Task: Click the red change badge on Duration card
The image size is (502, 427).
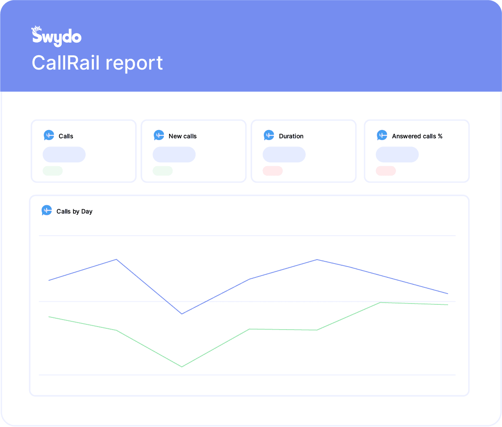Action: tap(273, 171)
